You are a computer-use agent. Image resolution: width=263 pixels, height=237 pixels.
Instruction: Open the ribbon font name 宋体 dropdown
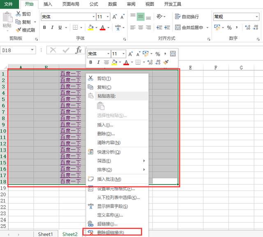tap(94, 17)
